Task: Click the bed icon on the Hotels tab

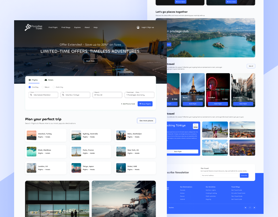Action: (46, 80)
